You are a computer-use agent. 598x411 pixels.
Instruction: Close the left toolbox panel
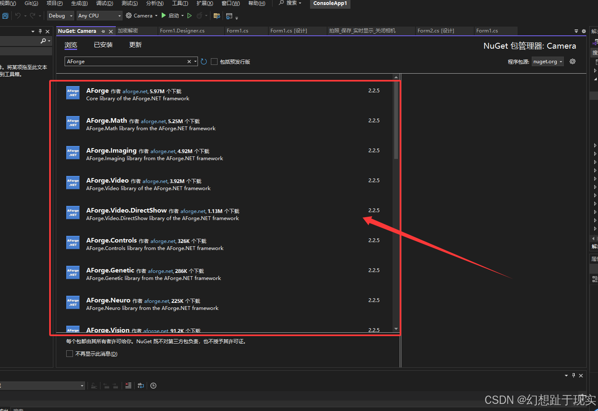pyautogui.click(x=48, y=31)
